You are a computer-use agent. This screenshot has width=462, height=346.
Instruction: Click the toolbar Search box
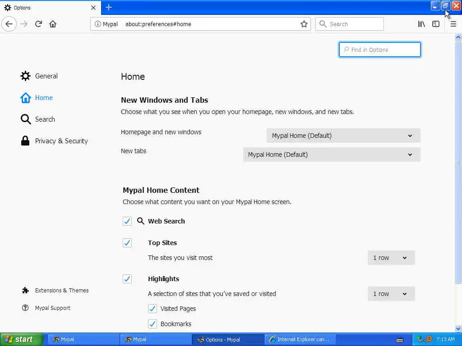pyautogui.click(x=350, y=24)
